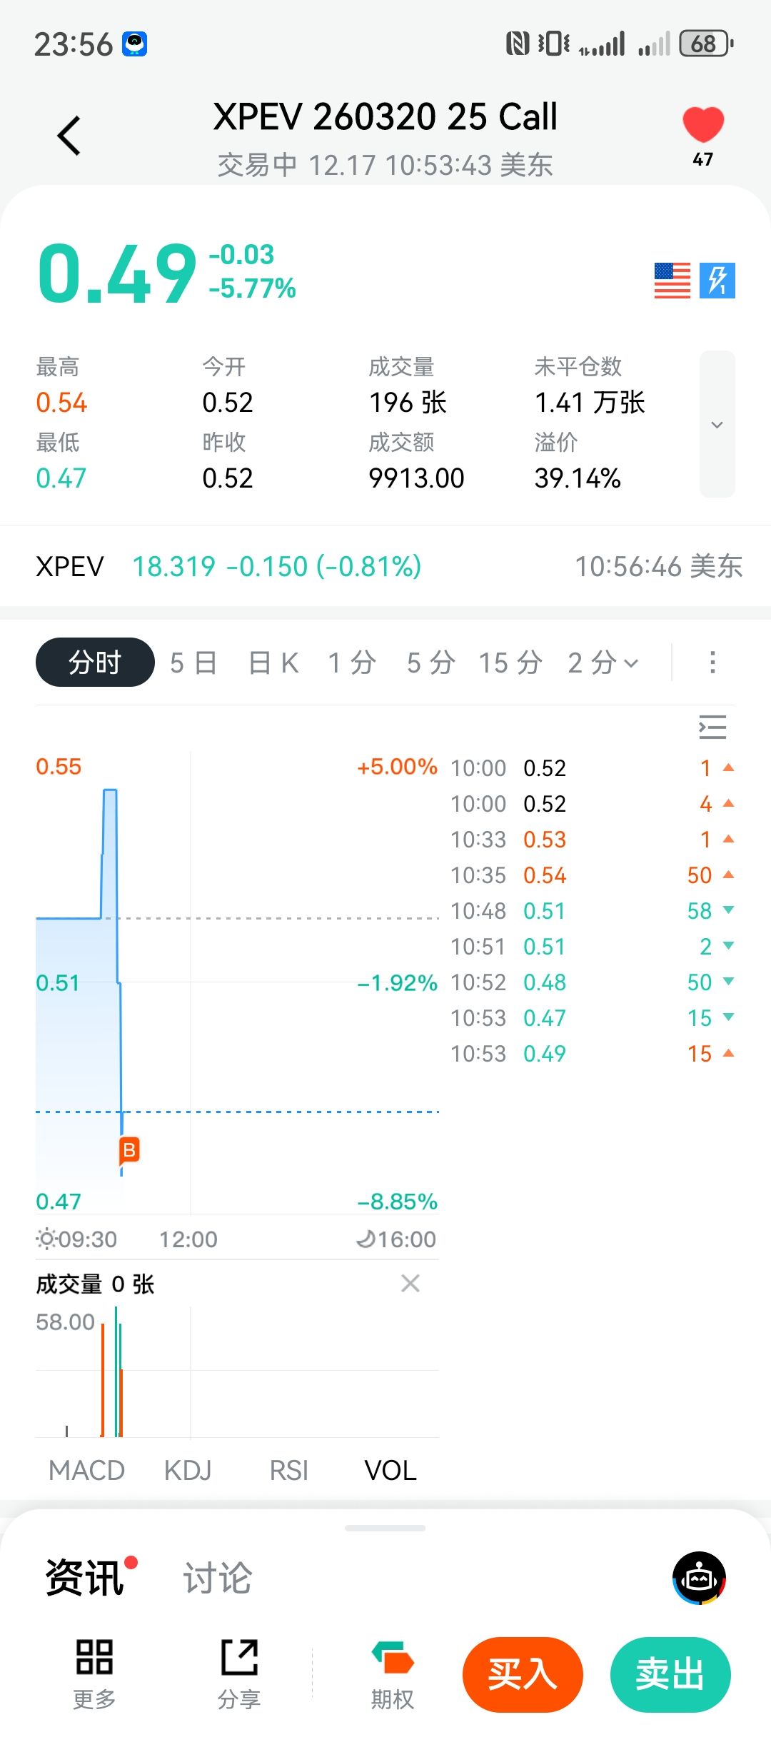Tap the back arrow icon
Image resolution: width=771 pixels, height=1742 pixels.
coord(69,136)
